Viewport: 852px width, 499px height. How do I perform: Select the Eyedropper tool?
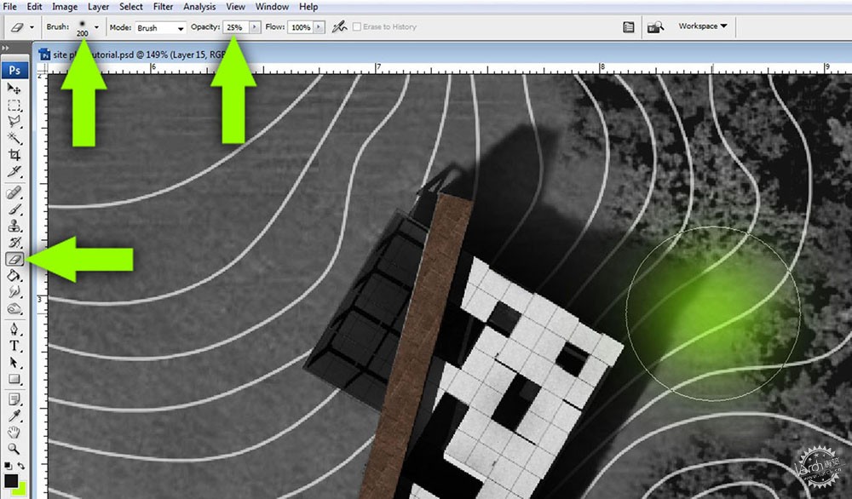tap(14, 416)
